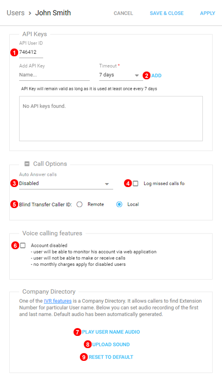Click RESET TO DEFAULT
This screenshot has width=222, height=378.
[x=111, y=357]
